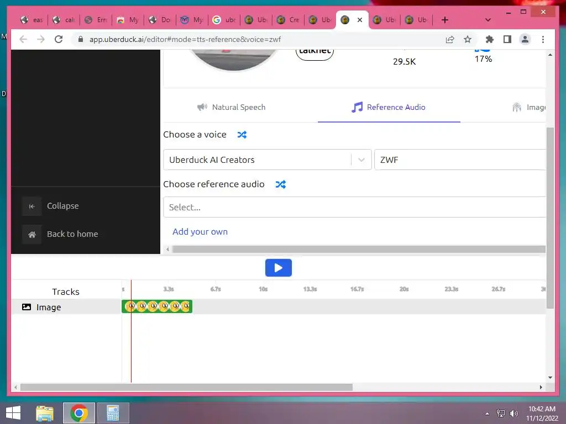Switch to Natural Speech tab
This screenshot has width=566, height=424.
232,108
